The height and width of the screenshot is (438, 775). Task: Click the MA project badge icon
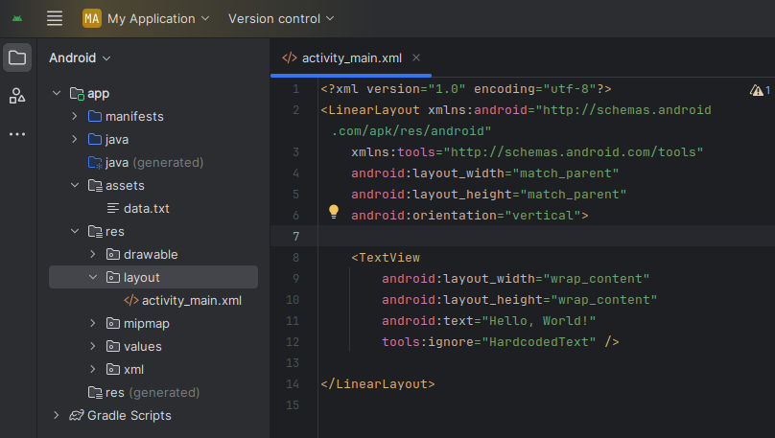pyautogui.click(x=91, y=19)
